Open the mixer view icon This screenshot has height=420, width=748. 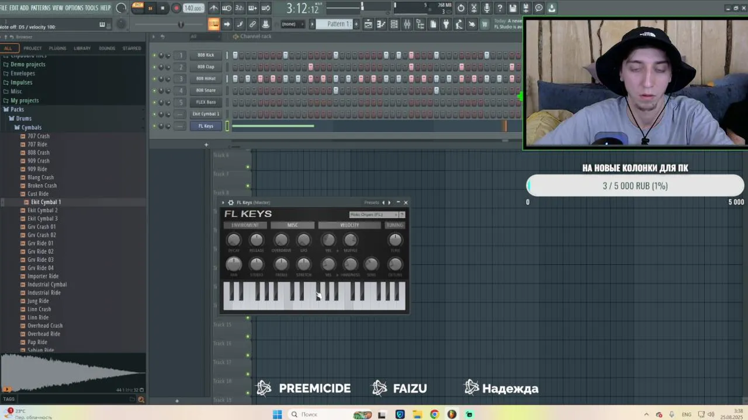407,24
